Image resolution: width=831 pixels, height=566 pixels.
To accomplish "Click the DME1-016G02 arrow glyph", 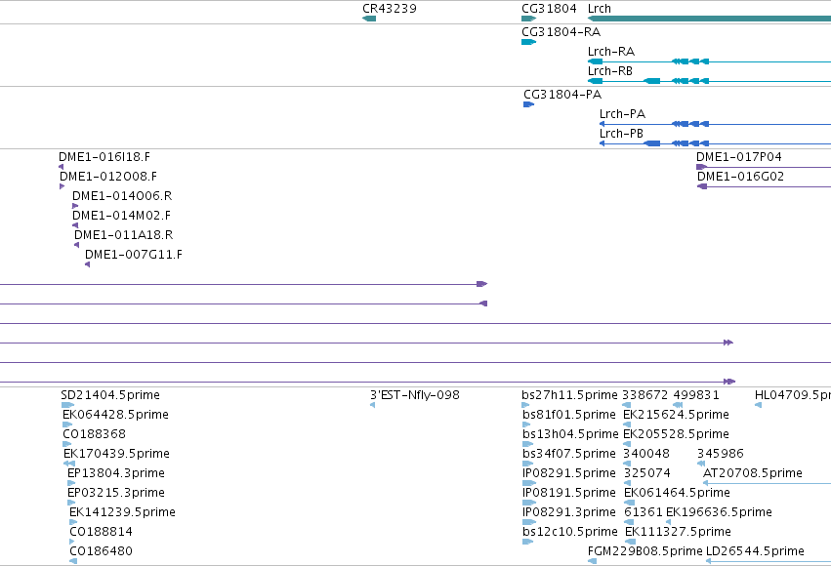I will pos(702,186).
